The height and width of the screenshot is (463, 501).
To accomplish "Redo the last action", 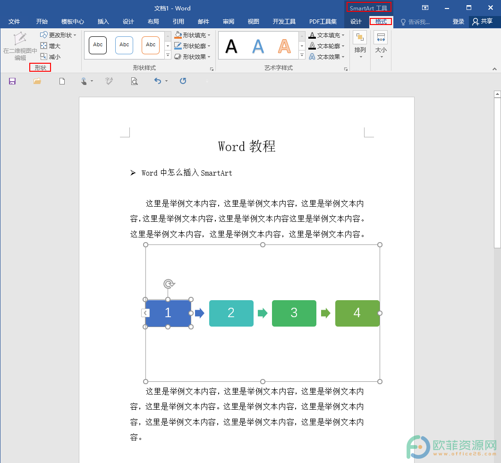I will [183, 81].
